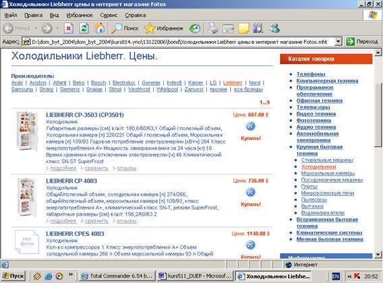Click the Переход go button
This screenshot has width=383, height=283.
click(x=362, y=42)
